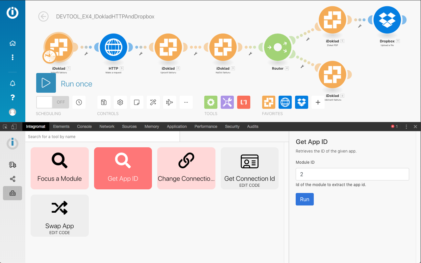The height and width of the screenshot is (263, 421).
Task: Save the scenario with the disk icon
Action: click(104, 102)
